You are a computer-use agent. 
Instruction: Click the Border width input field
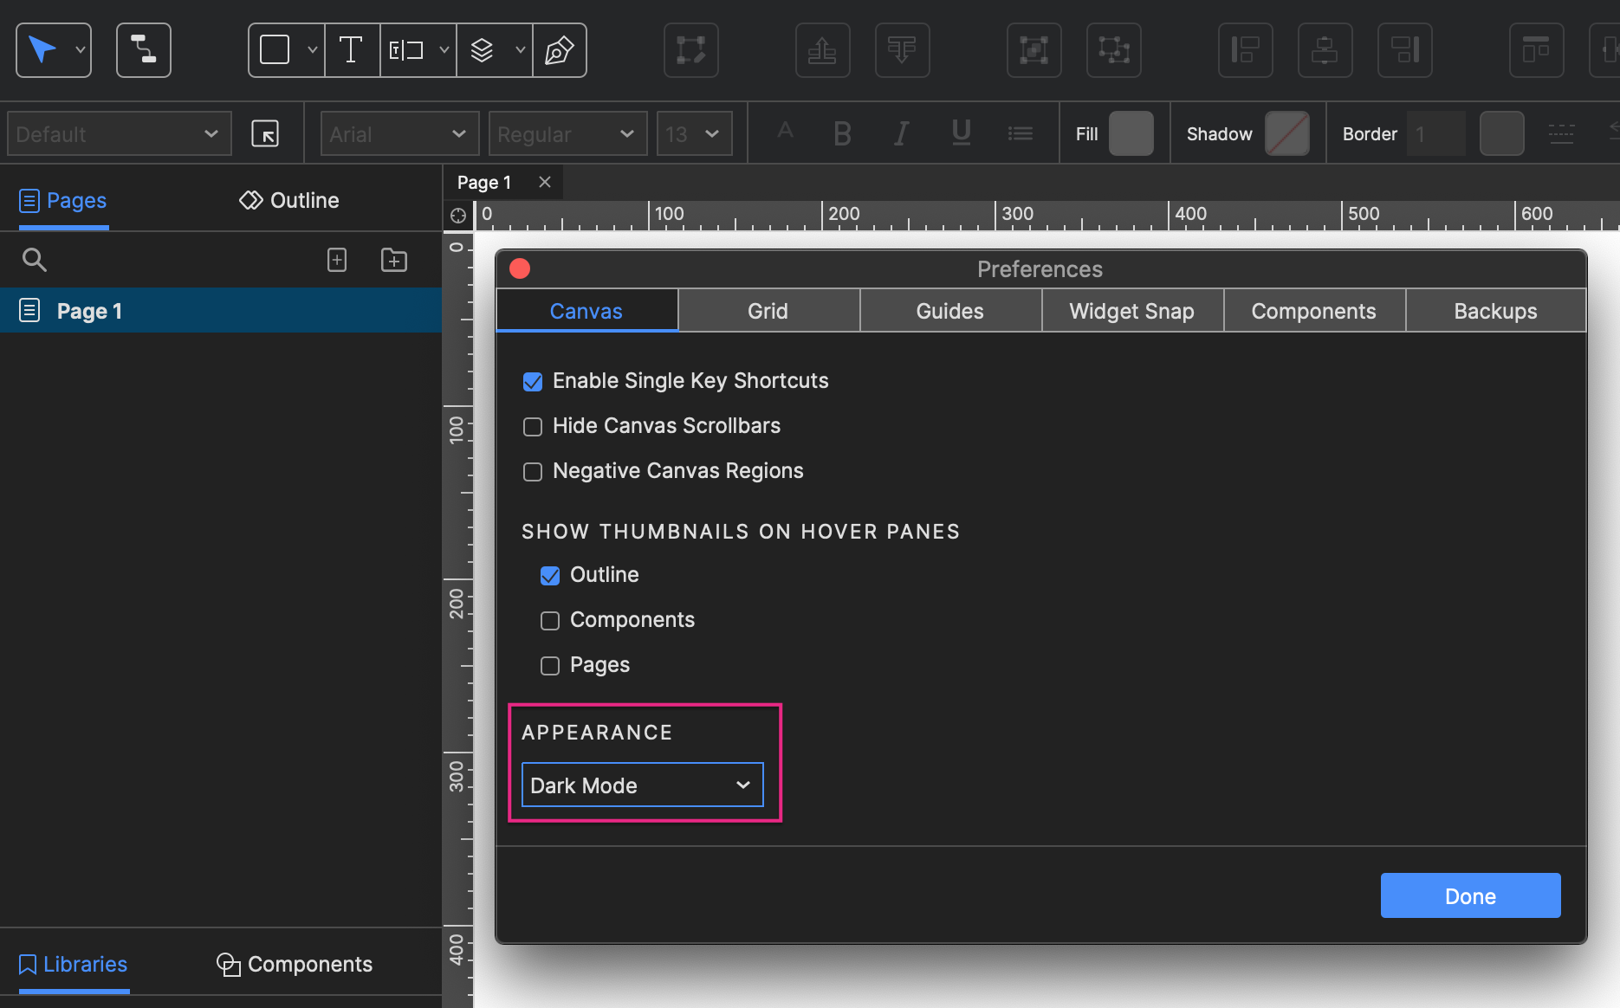[1436, 134]
